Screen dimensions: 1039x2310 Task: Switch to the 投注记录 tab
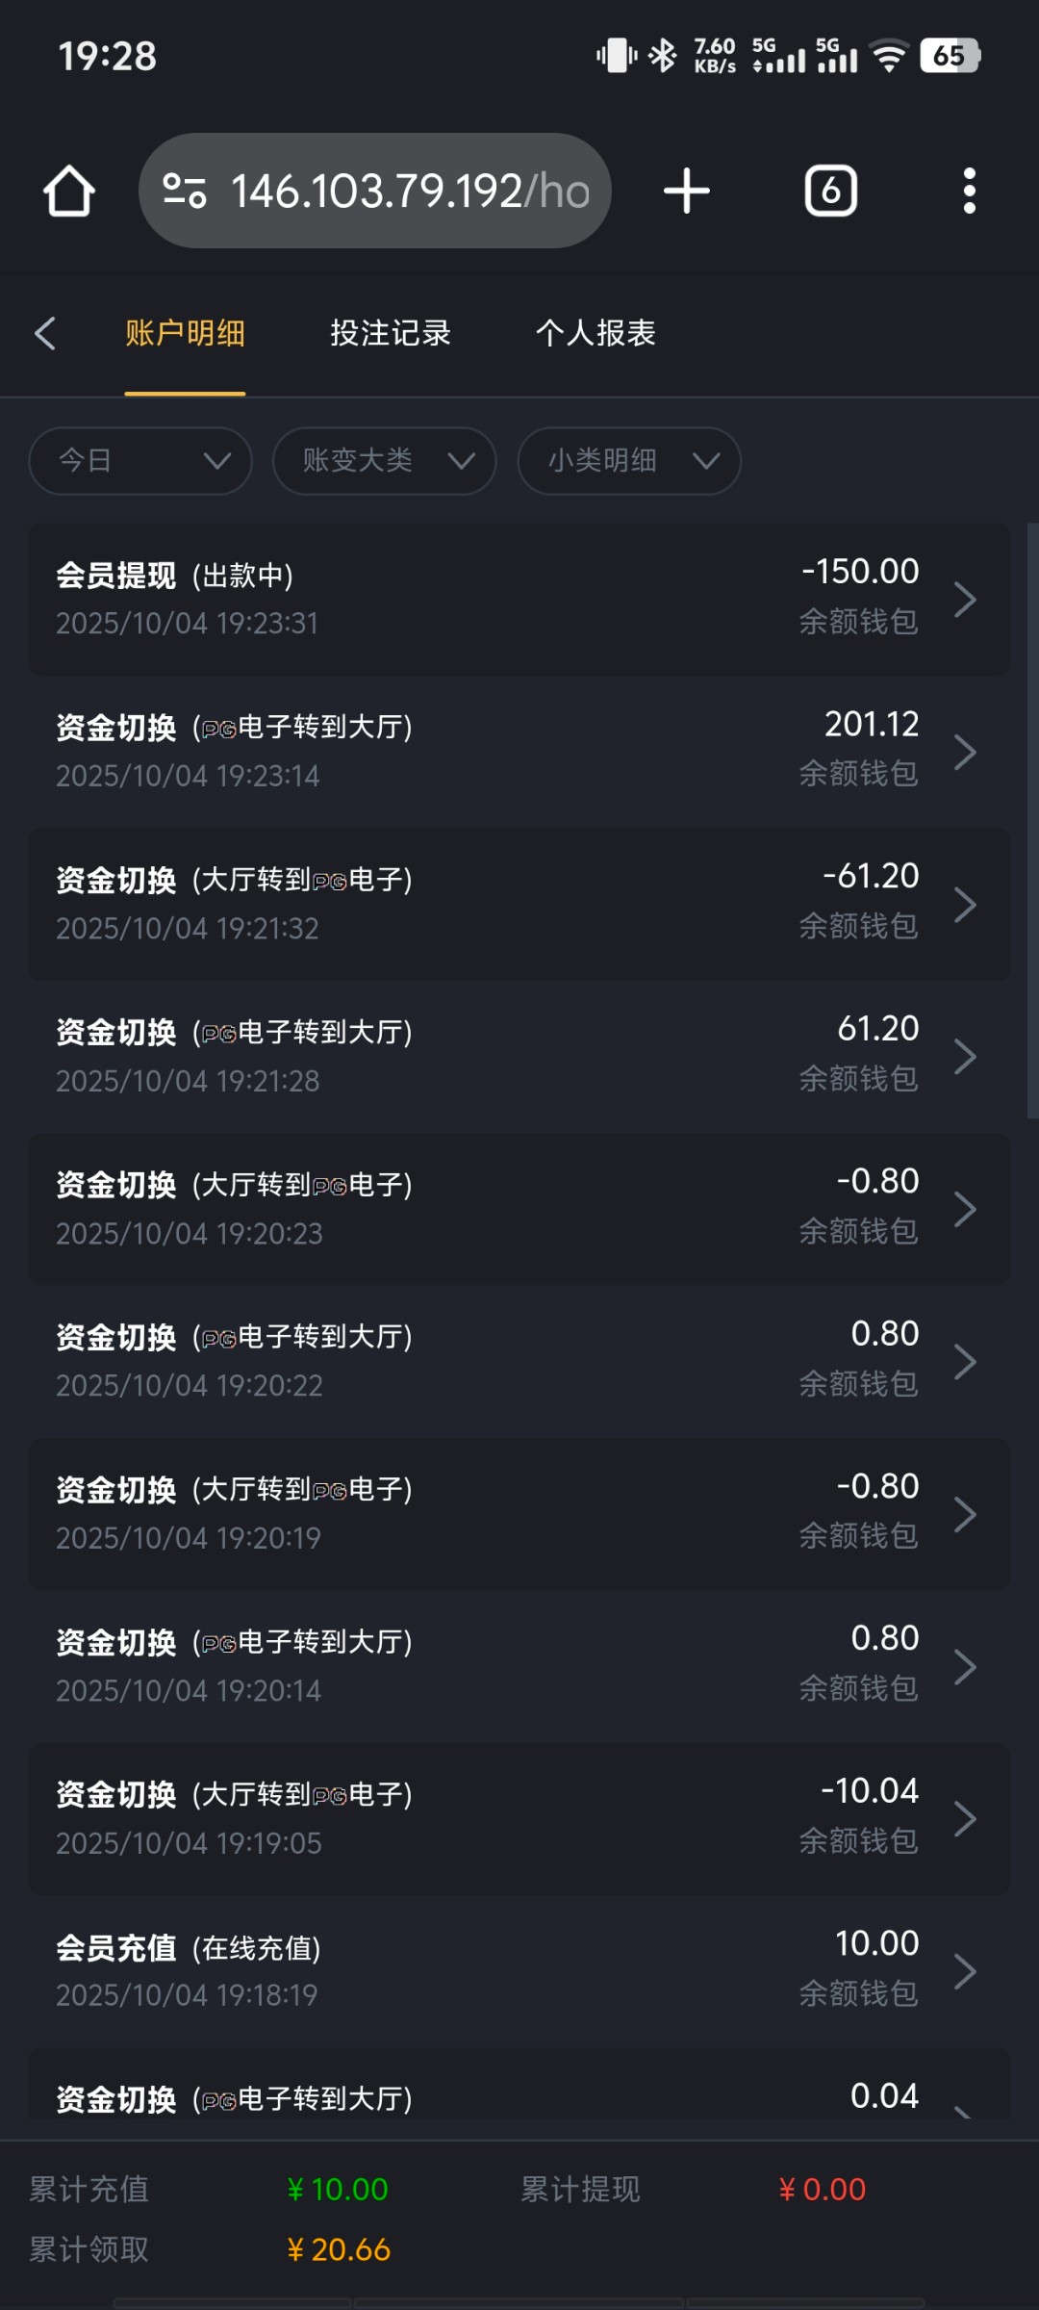(x=391, y=333)
